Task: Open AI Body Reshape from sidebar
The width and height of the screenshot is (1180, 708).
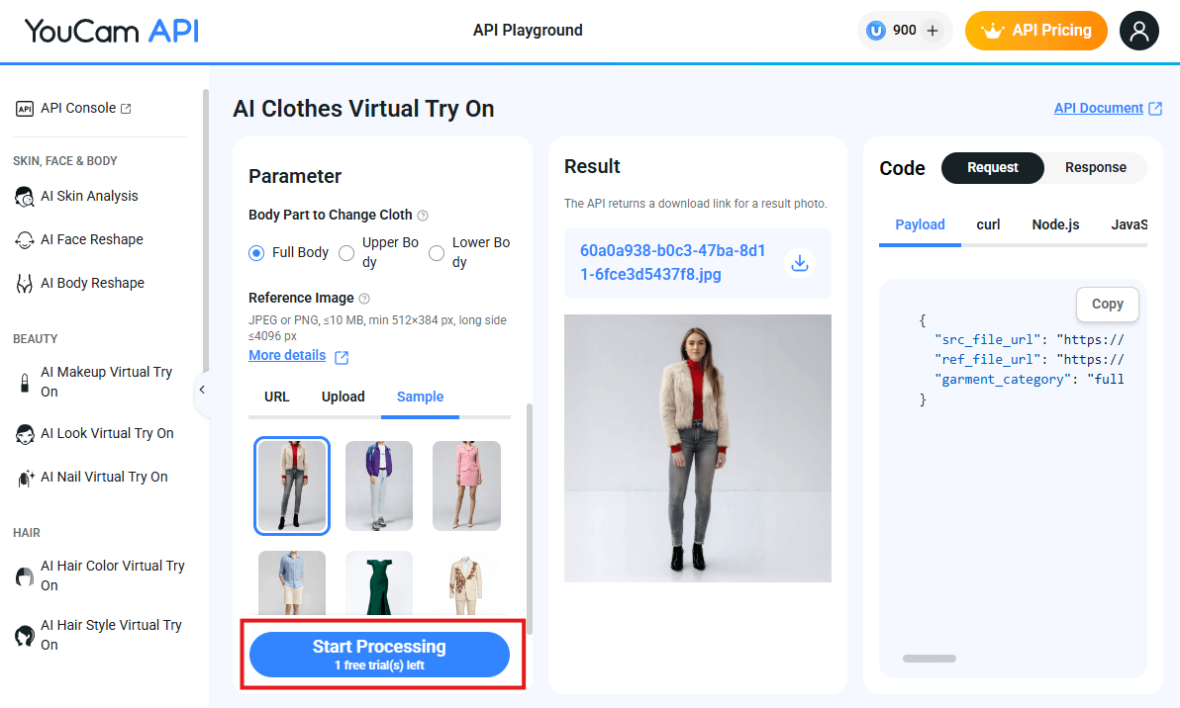Action: (92, 283)
